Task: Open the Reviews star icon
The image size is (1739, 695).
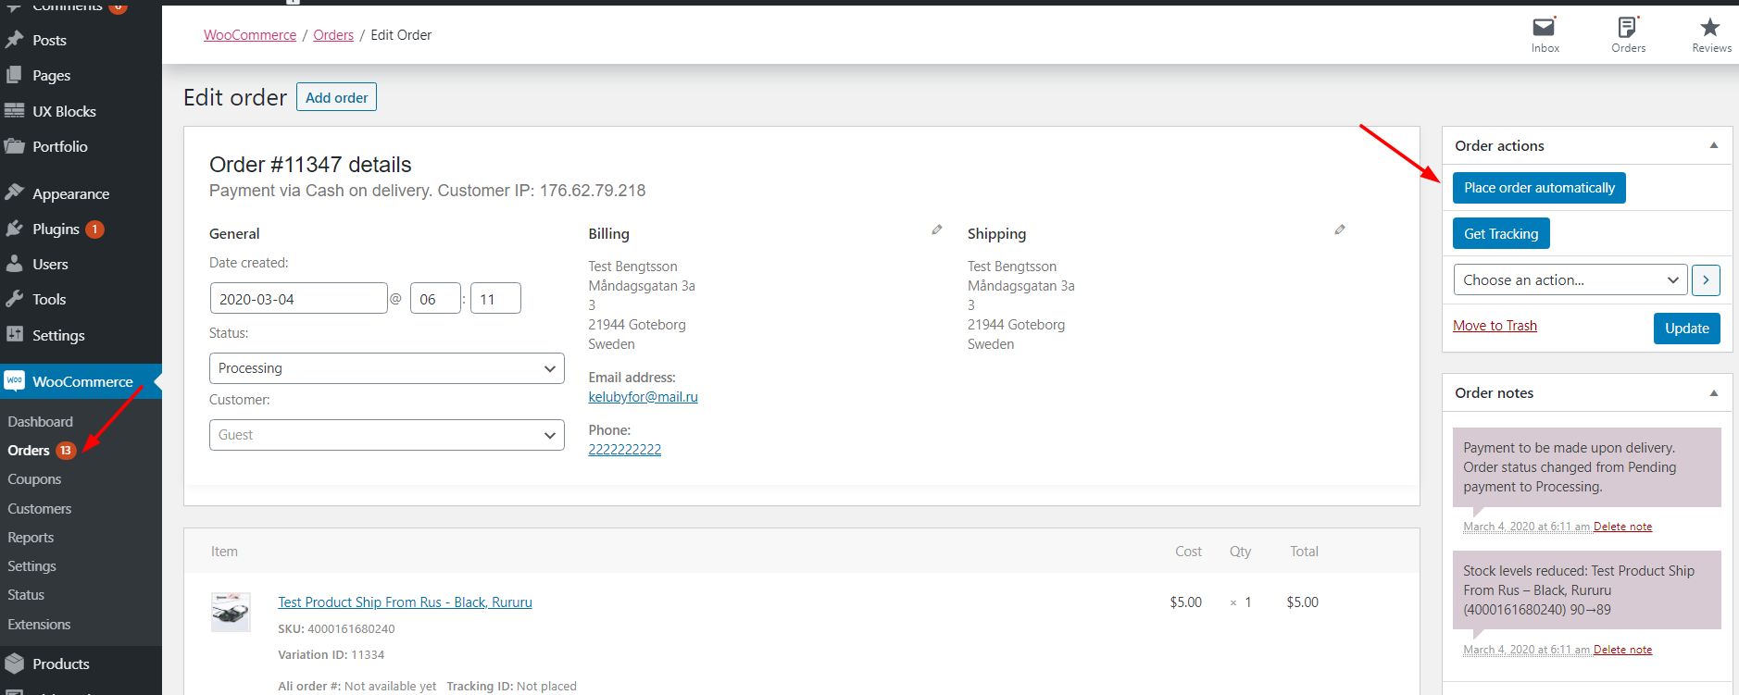Action: tap(1710, 28)
